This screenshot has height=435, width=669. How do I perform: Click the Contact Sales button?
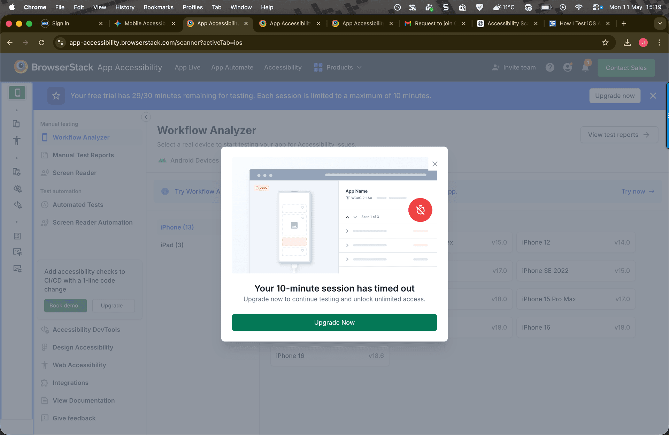click(626, 68)
